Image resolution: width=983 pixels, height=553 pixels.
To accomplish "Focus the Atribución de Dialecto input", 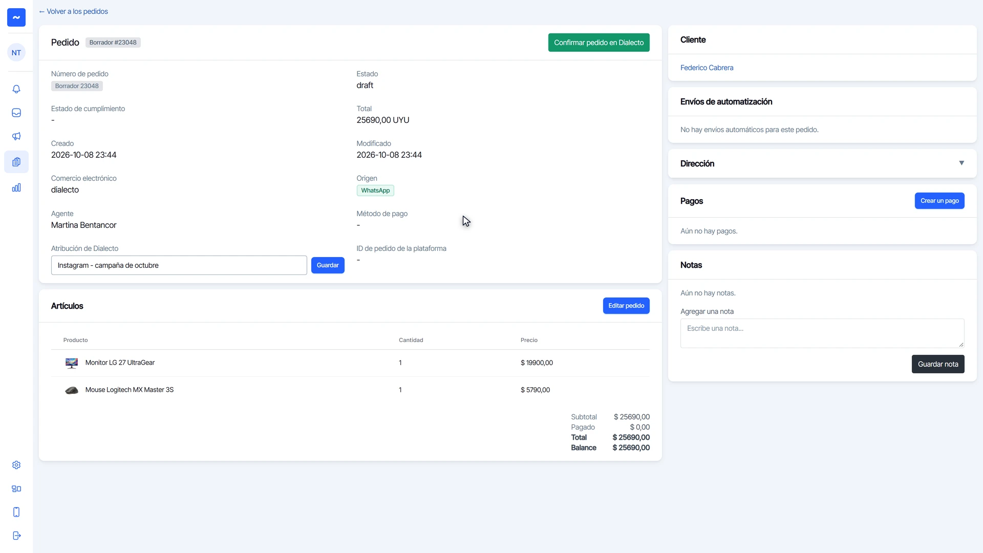I will (179, 265).
